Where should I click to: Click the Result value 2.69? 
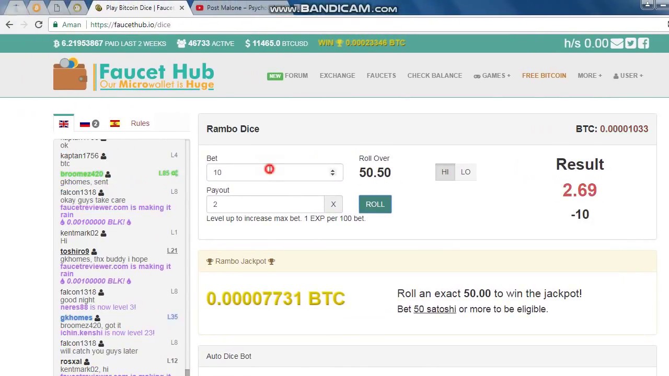tap(580, 190)
